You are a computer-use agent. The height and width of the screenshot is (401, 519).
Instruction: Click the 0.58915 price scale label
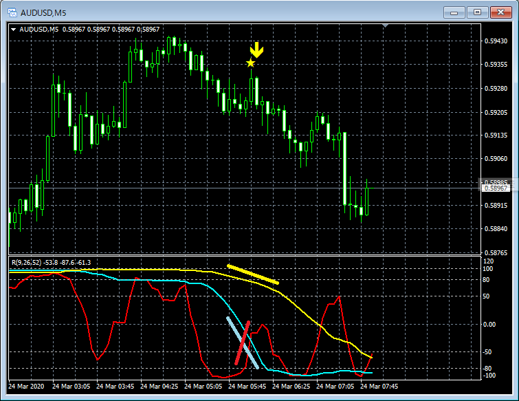point(496,205)
